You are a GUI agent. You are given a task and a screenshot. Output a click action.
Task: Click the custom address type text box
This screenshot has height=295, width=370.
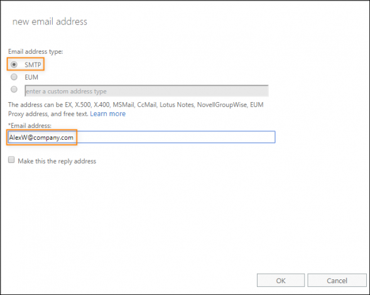146,91
